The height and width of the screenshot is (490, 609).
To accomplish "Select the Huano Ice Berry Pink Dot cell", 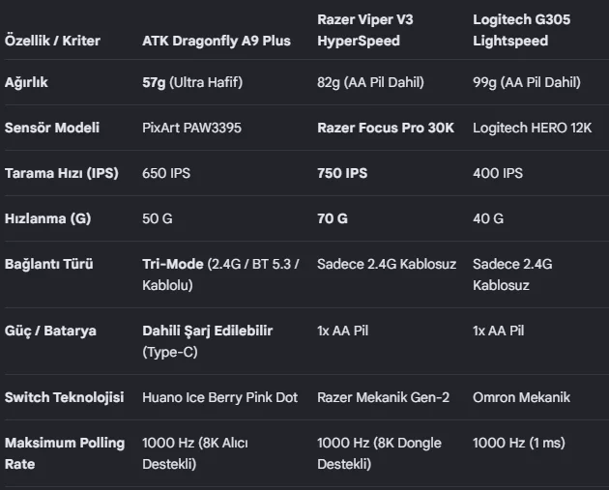I will tap(219, 397).
